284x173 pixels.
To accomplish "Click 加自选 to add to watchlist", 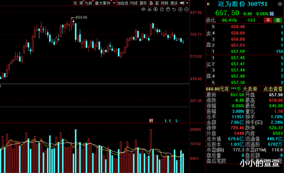I will [122, 3].
